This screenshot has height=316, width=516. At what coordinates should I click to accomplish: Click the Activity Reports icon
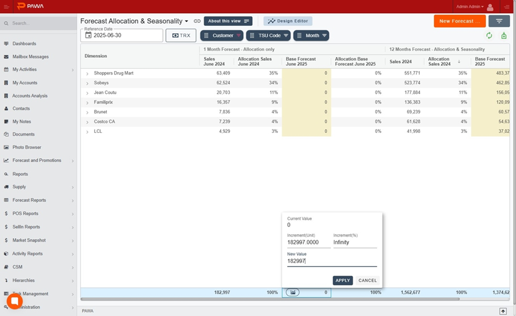coord(6,254)
